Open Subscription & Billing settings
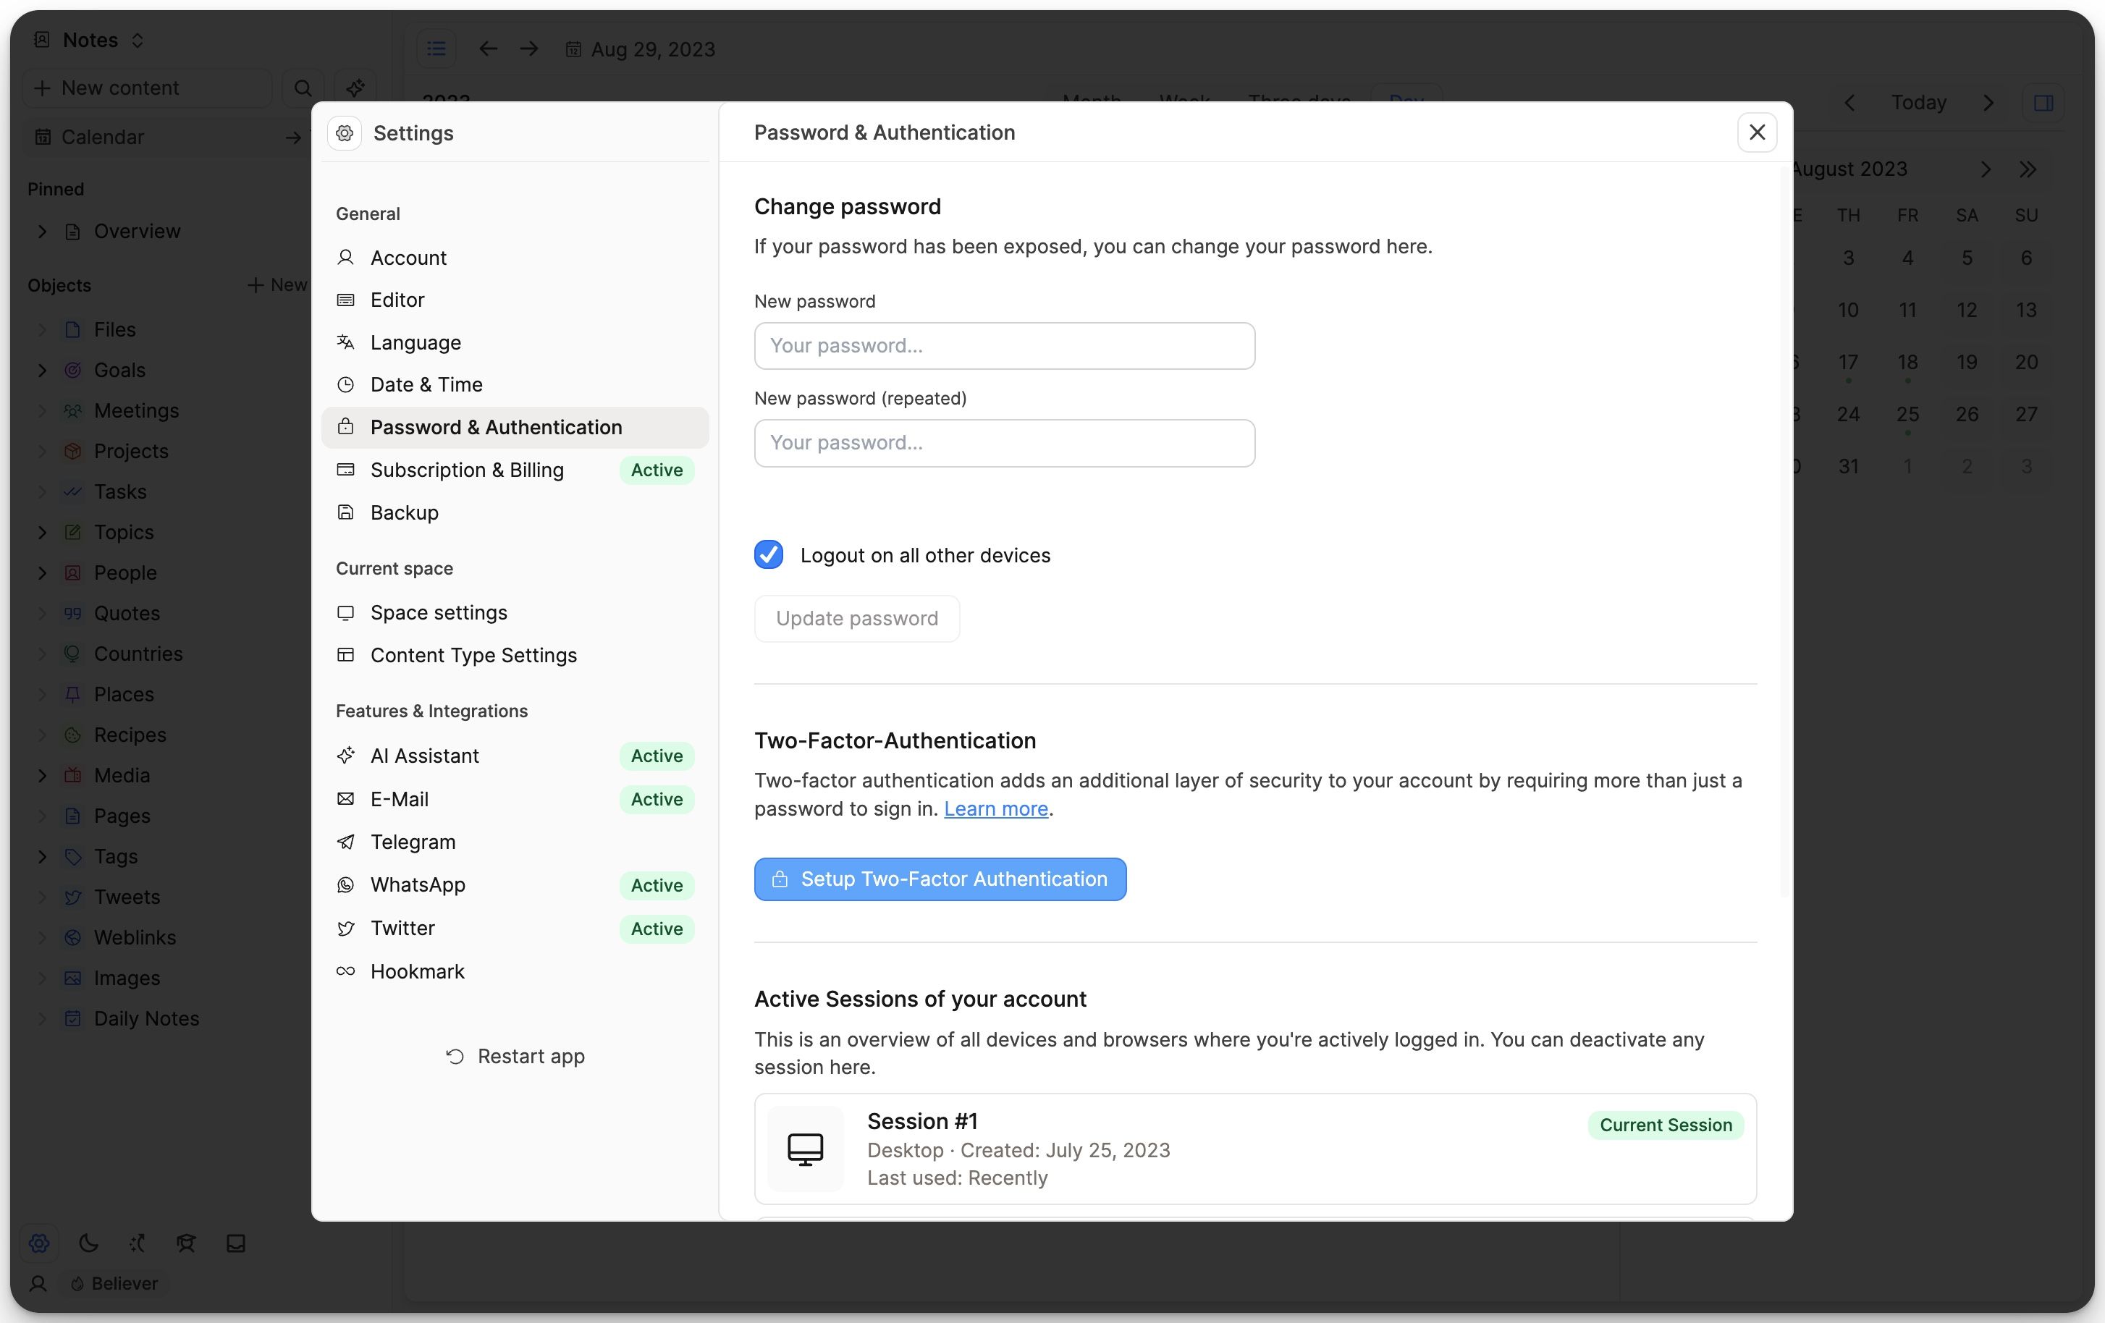Image resolution: width=2105 pixels, height=1323 pixels. click(467, 469)
